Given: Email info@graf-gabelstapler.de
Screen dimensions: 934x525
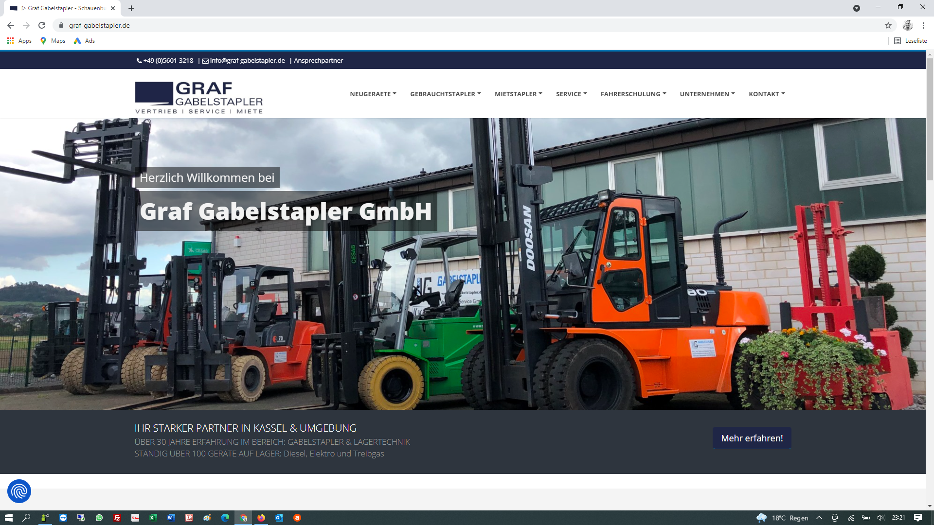Looking at the screenshot, I should point(244,61).
